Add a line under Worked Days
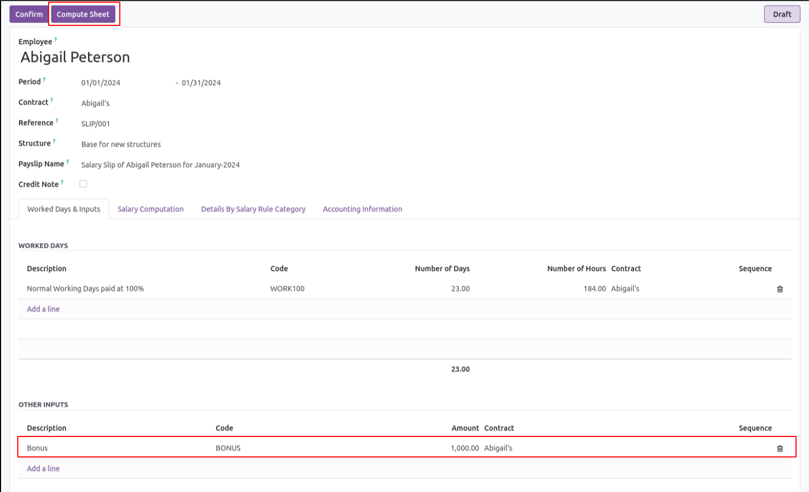 [43, 309]
